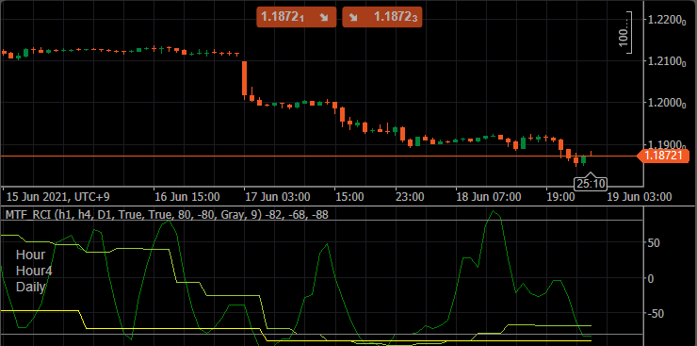The width and height of the screenshot is (697, 346).
Task: Click the Daily legend label
Action: click(x=31, y=287)
